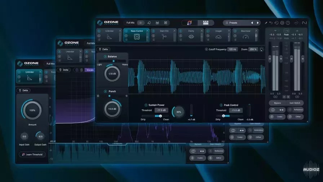Click Gain Match in the front window

(295, 103)
